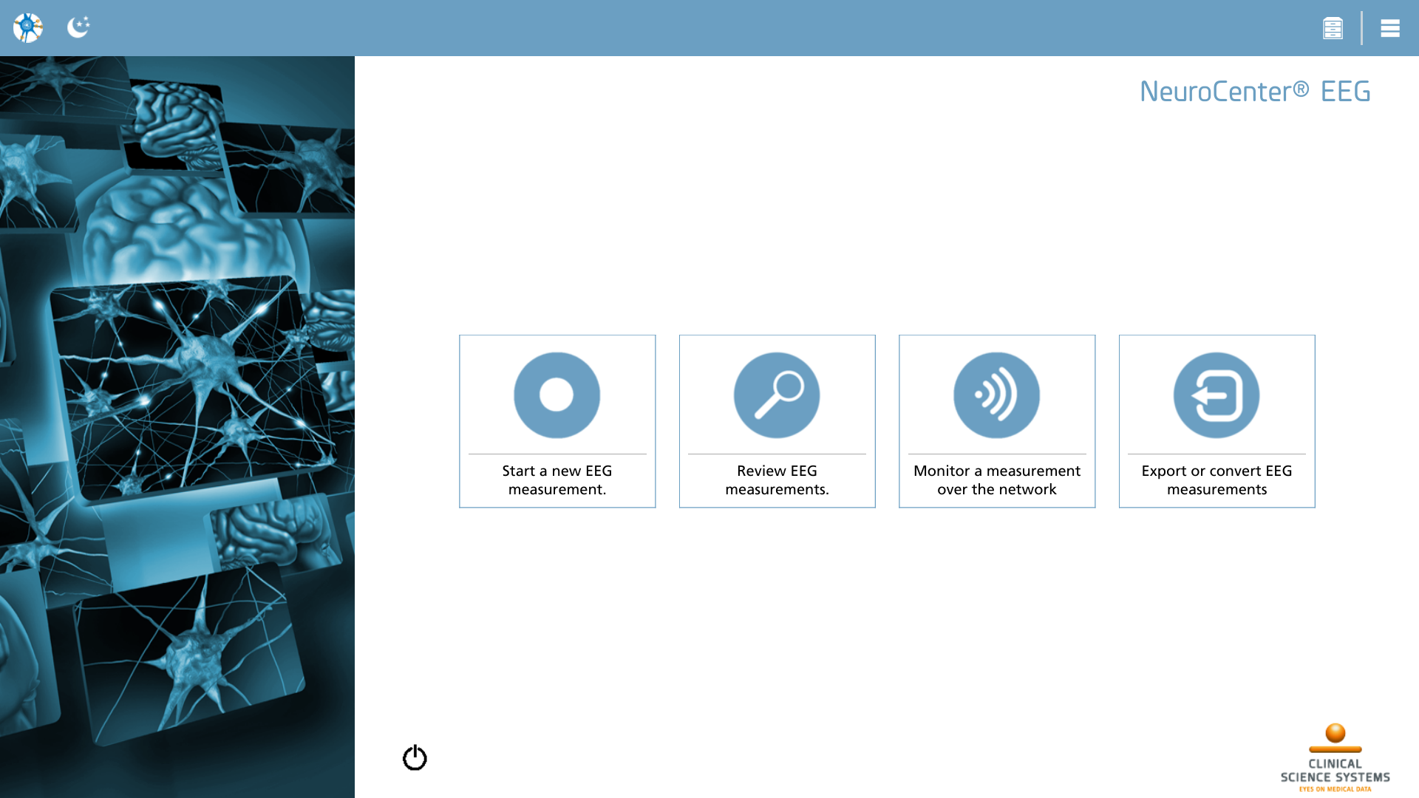Click the 'Clinical Science Systems' logo text

(1335, 771)
